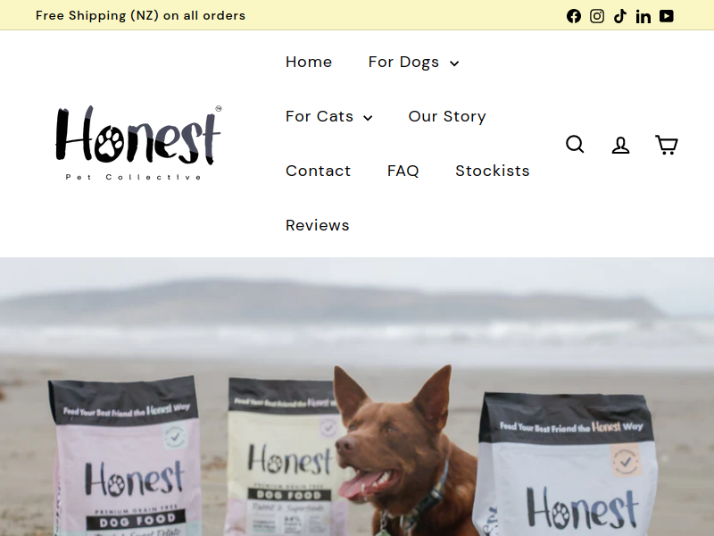Open the account login icon
The width and height of the screenshot is (714, 536).
pos(620,145)
